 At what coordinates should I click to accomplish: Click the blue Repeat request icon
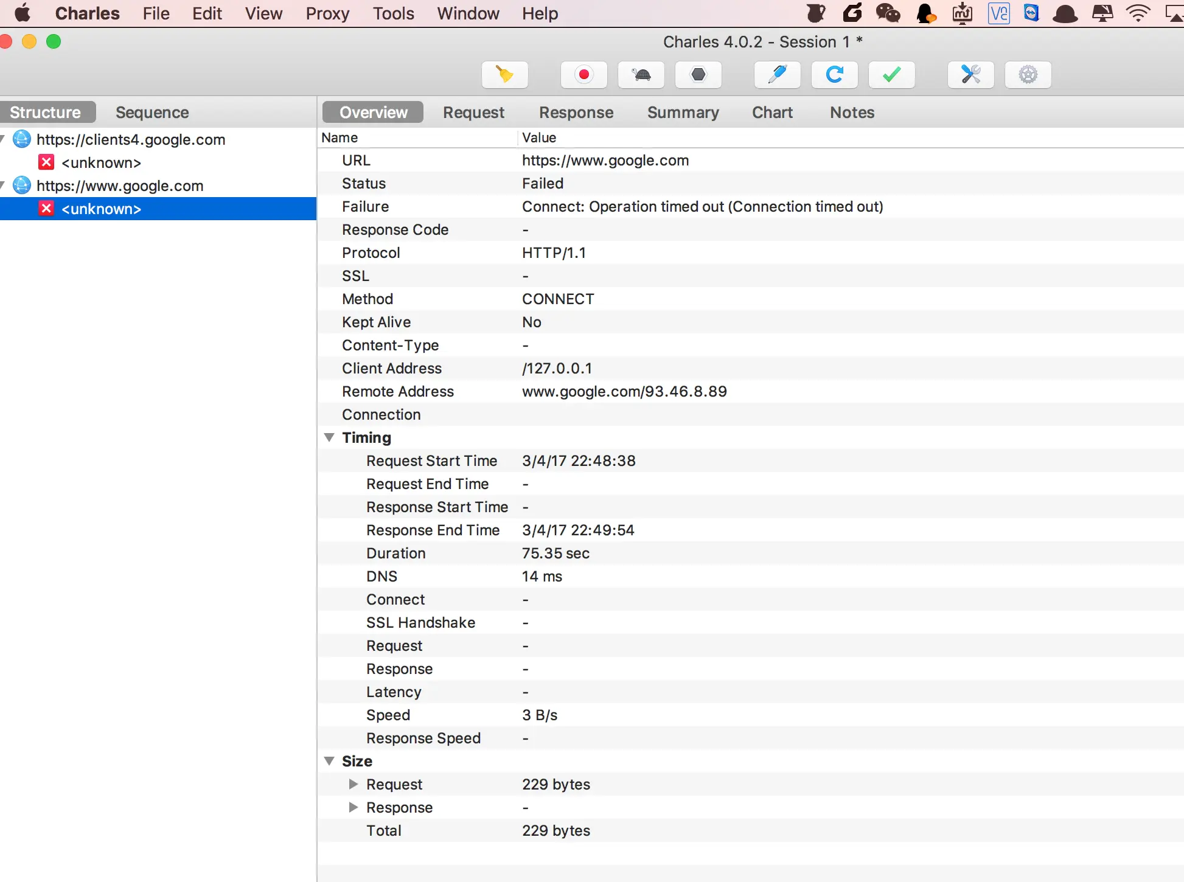(x=834, y=75)
